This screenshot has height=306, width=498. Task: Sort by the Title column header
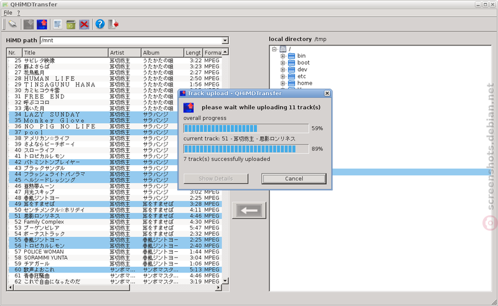65,53
